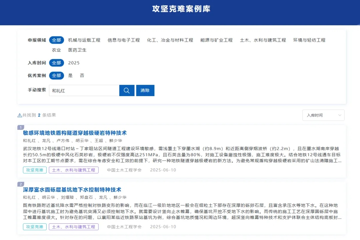Screen dimensions: 360x240
Task: Select 是 under 优秀案例 filter
Action: 70,75
